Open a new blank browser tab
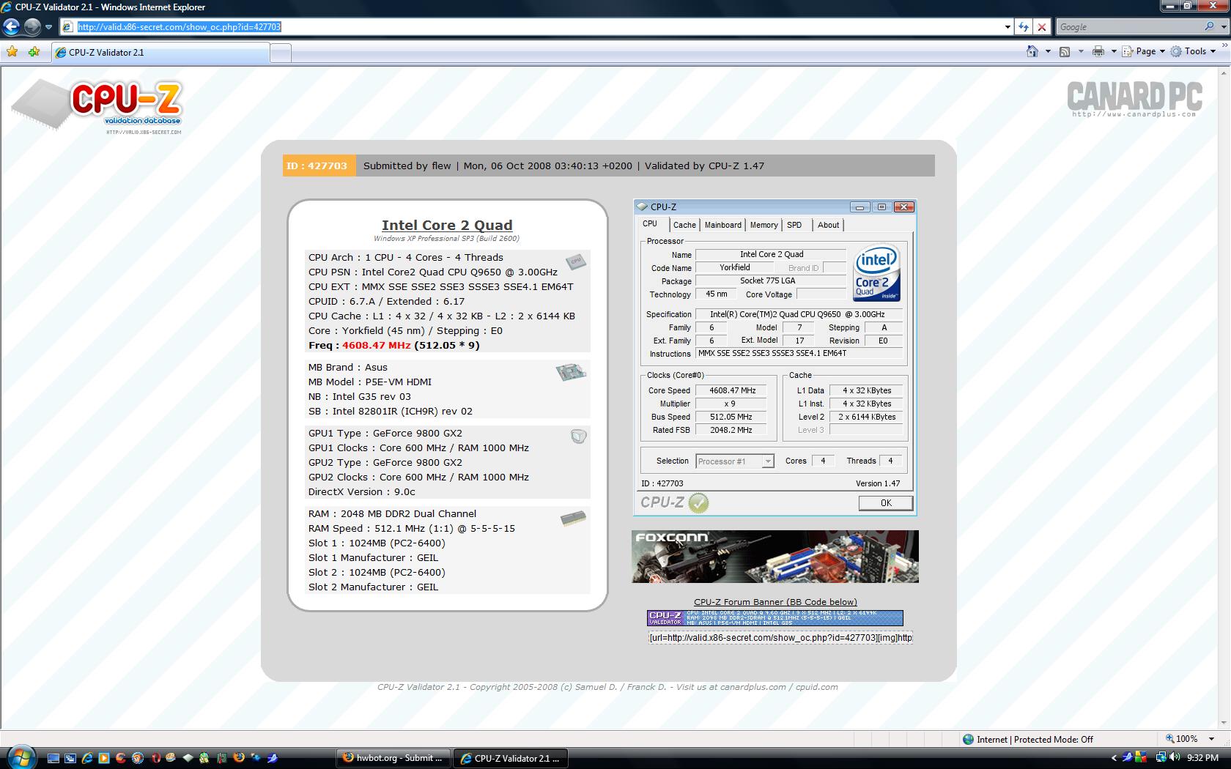Image resolution: width=1231 pixels, height=769 pixels. point(281,53)
